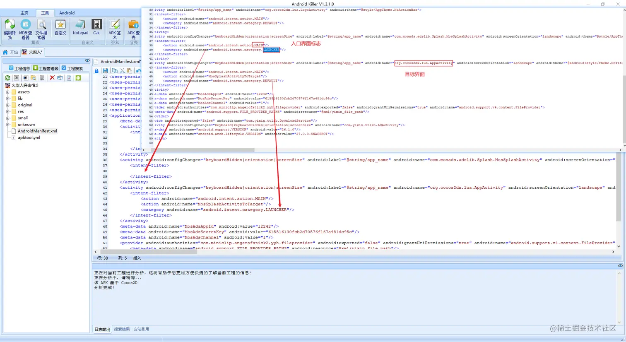Select apktool.yml in project tree

(x=29, y=137)
